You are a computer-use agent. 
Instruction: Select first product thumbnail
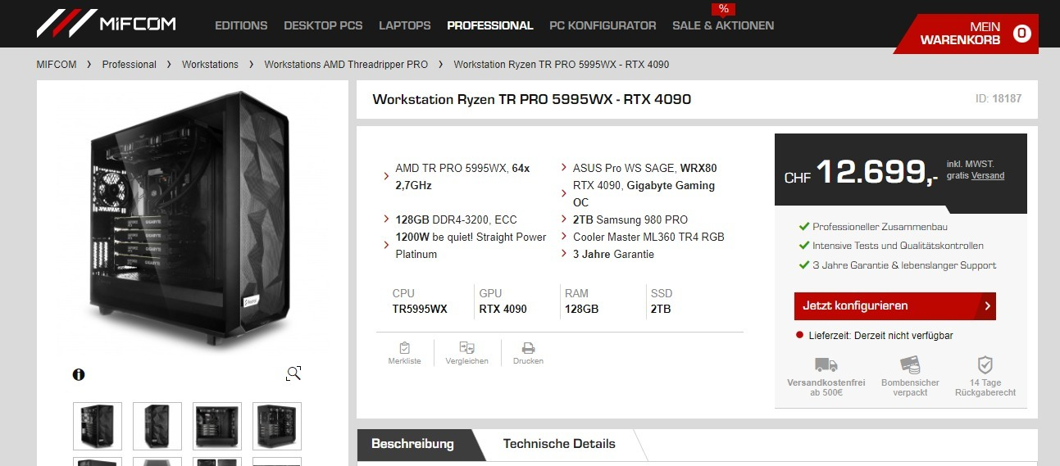pos(98,426)
